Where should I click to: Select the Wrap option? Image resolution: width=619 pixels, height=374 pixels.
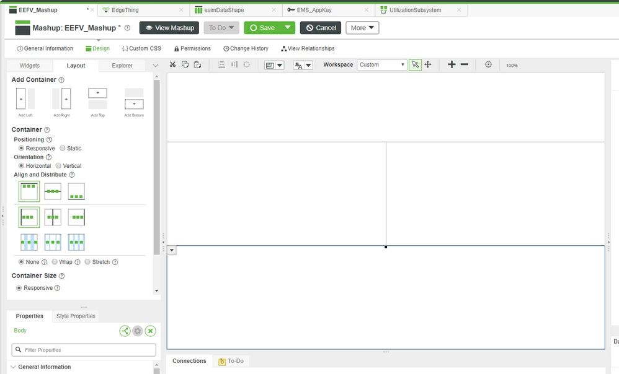coord(55,262)
